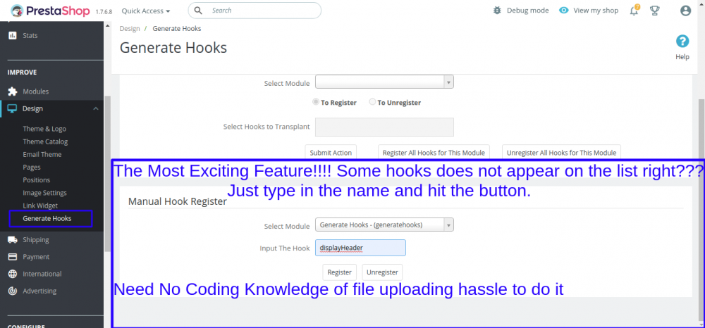Open Positions page
The width and height of the screenshot is (705, 328).
37,180
